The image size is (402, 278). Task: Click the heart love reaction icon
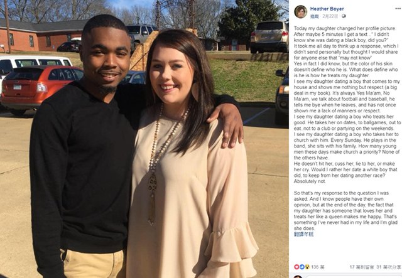point(296,267)
